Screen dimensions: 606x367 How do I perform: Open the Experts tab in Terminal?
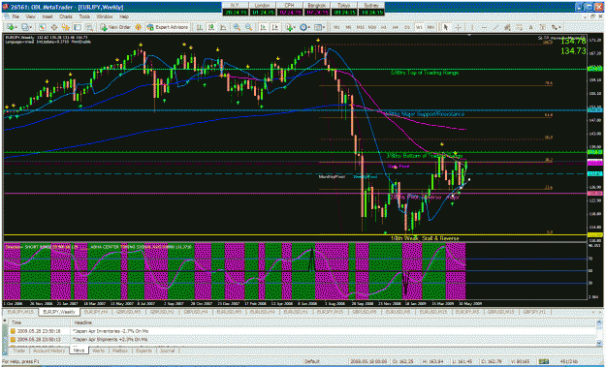click(144, 351)
